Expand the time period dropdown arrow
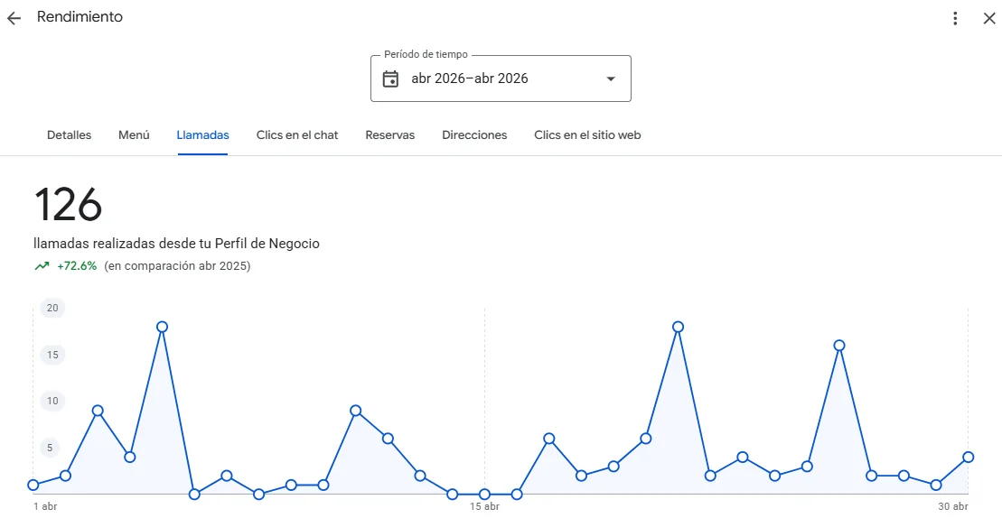 [x=610, y=79]
